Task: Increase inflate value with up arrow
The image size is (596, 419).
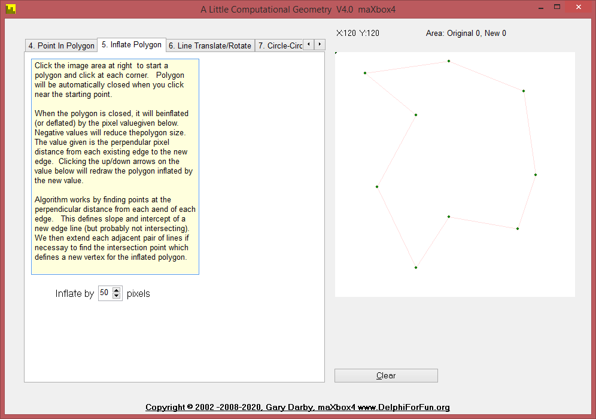Action: pyautogui.click(x=117, y=290)
